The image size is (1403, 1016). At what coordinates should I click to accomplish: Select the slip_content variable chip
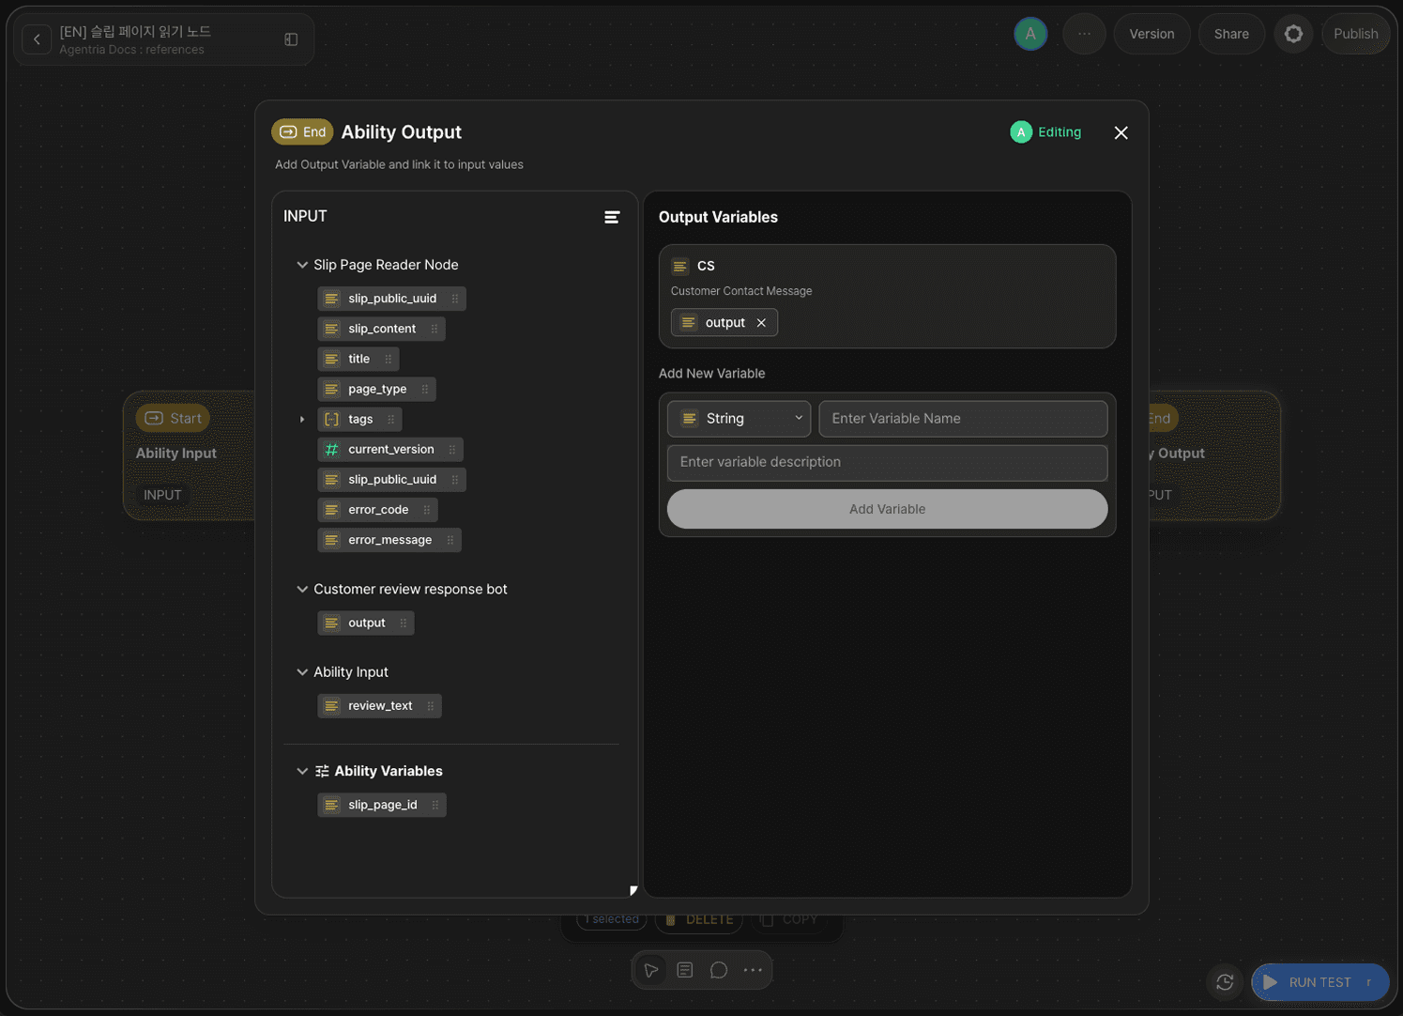click(x=381, y=329)
